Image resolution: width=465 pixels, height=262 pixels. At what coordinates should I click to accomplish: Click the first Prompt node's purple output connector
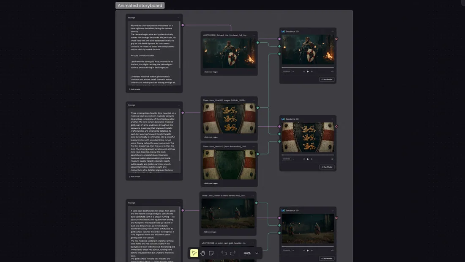(183, 25)
